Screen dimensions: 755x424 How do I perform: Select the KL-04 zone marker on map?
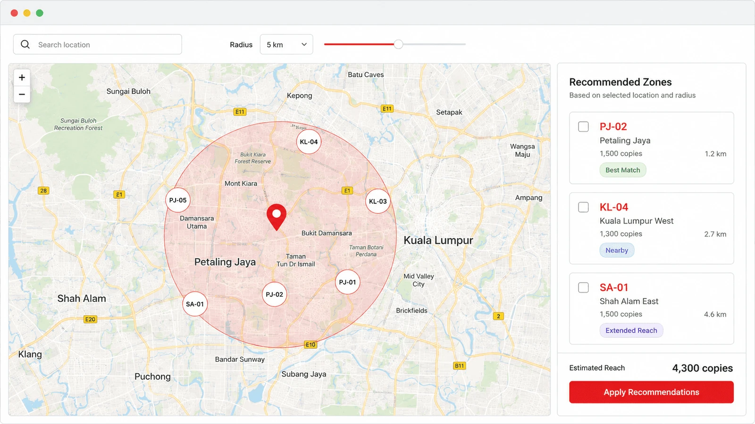click(309, 142)
